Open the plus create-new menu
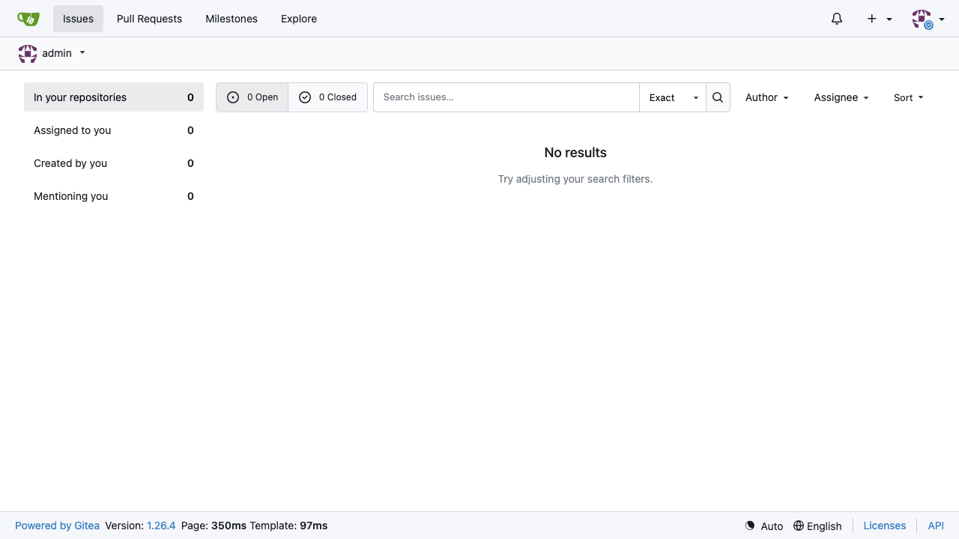The image size is (959, 539). [x=880, y=19]
